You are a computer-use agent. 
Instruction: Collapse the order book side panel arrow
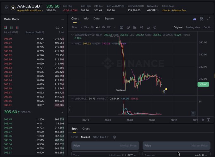[70, 110]
